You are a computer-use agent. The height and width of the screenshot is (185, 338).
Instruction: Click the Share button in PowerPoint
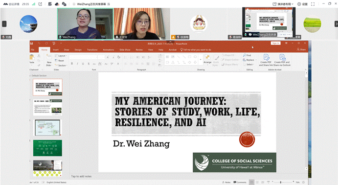[x=301, y=49]
